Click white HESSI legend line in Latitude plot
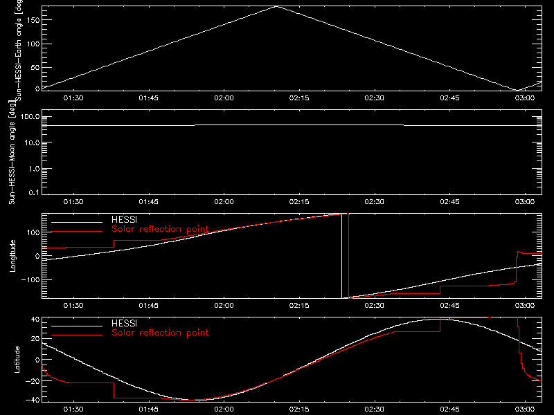Screen dimensions: 554x415 coord(77,326)
